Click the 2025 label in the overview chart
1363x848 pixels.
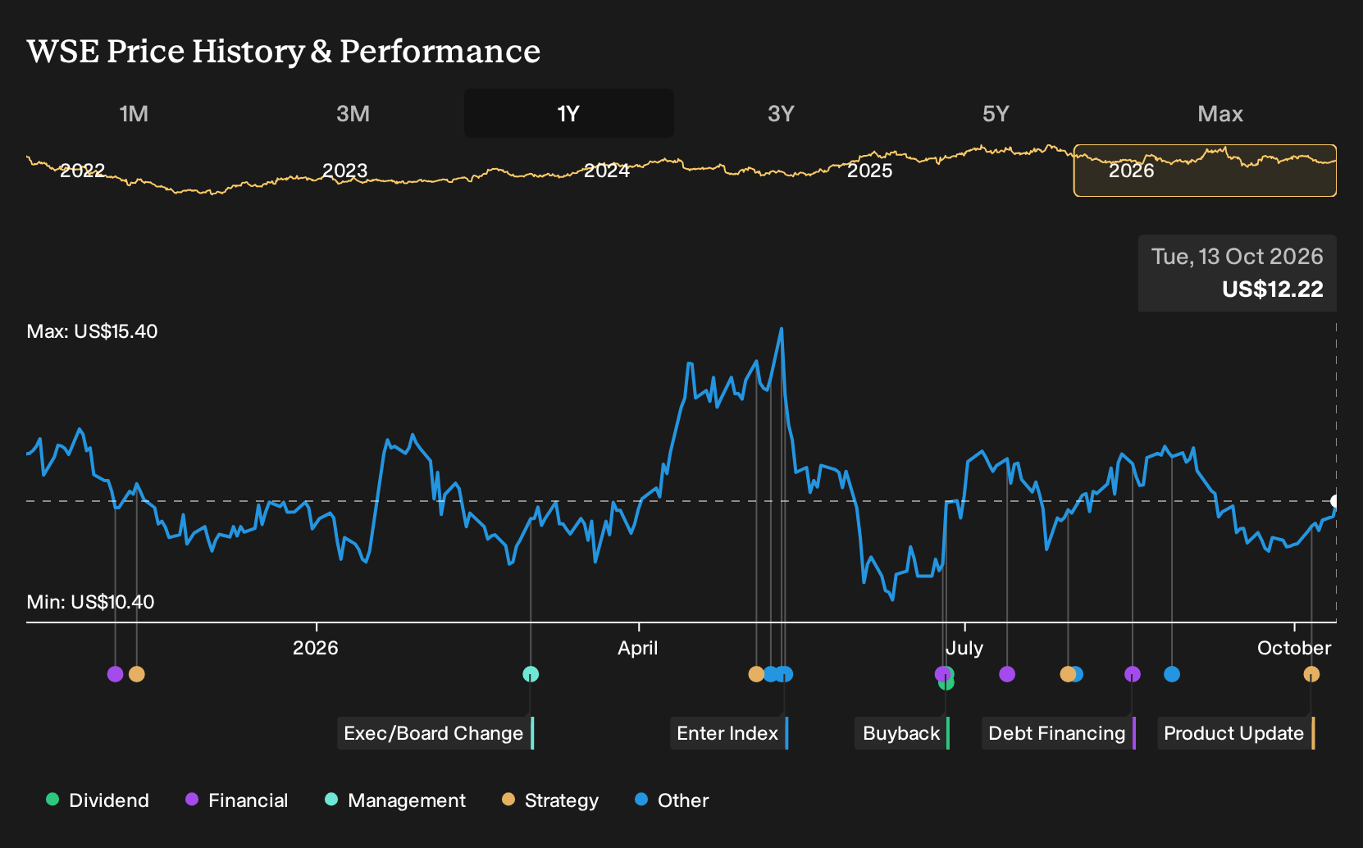tap(869, 171)
